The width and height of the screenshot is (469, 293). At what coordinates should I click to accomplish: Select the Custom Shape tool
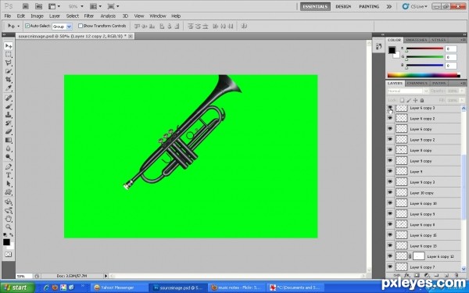coord(9,192)
